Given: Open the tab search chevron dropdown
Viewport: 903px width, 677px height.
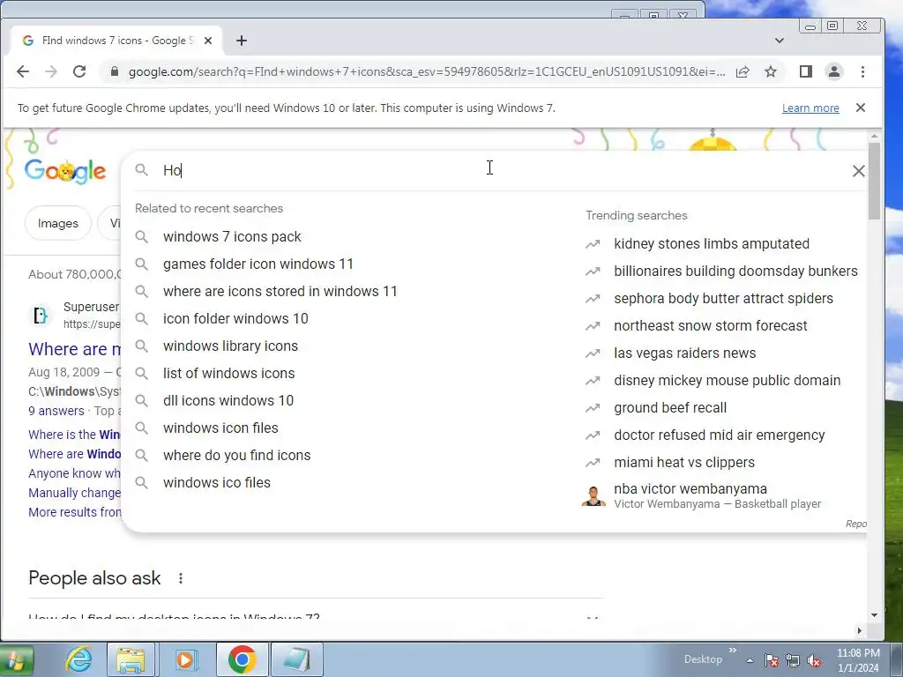Looking at the screenshot, I should click(780, 41).
